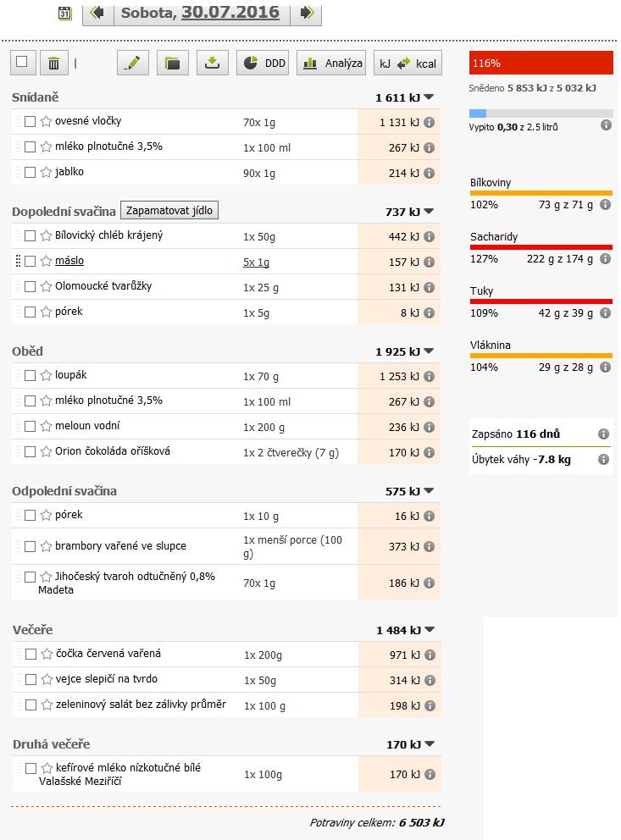The image size is (621, 840).
Task: Click the pencil edit icon
Action: tap(133, 63)
